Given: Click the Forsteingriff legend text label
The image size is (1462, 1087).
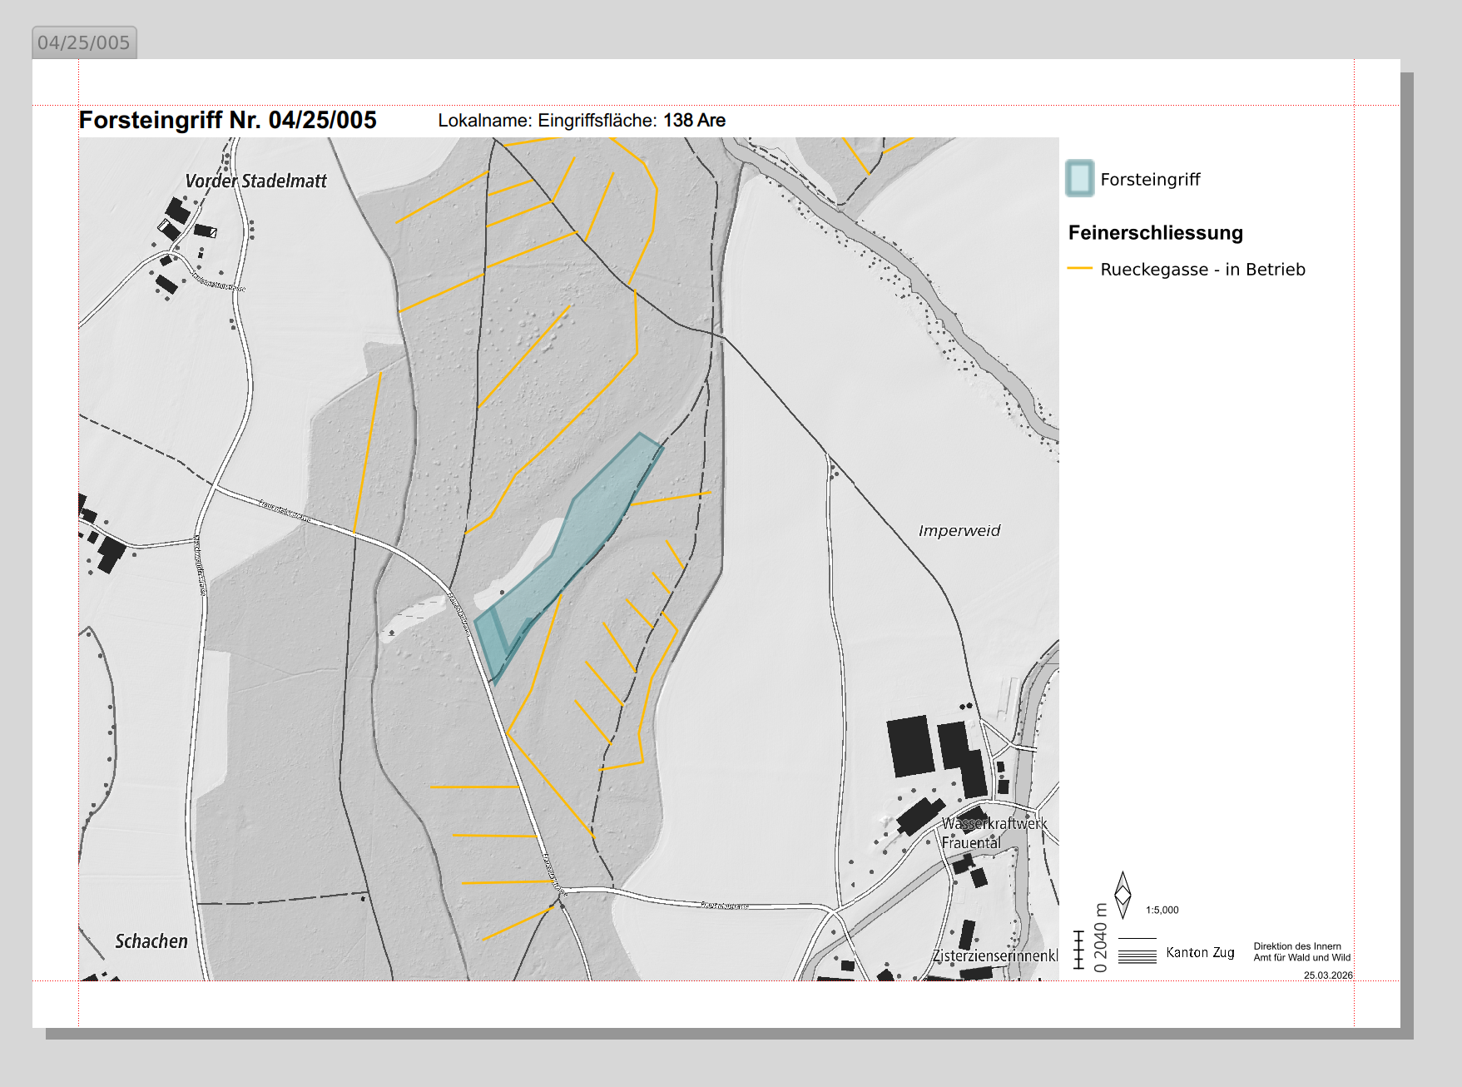Looking at the screenshot, I should [x=1150, y=180].
